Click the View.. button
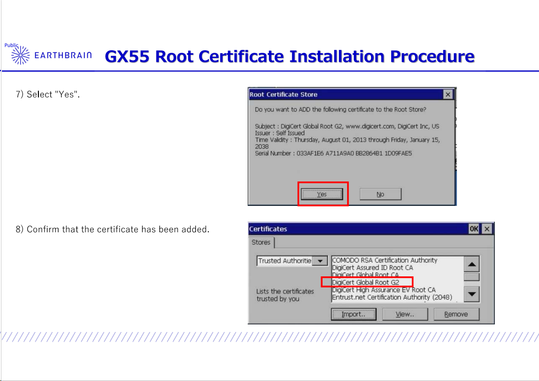 (x=405, y=314)
